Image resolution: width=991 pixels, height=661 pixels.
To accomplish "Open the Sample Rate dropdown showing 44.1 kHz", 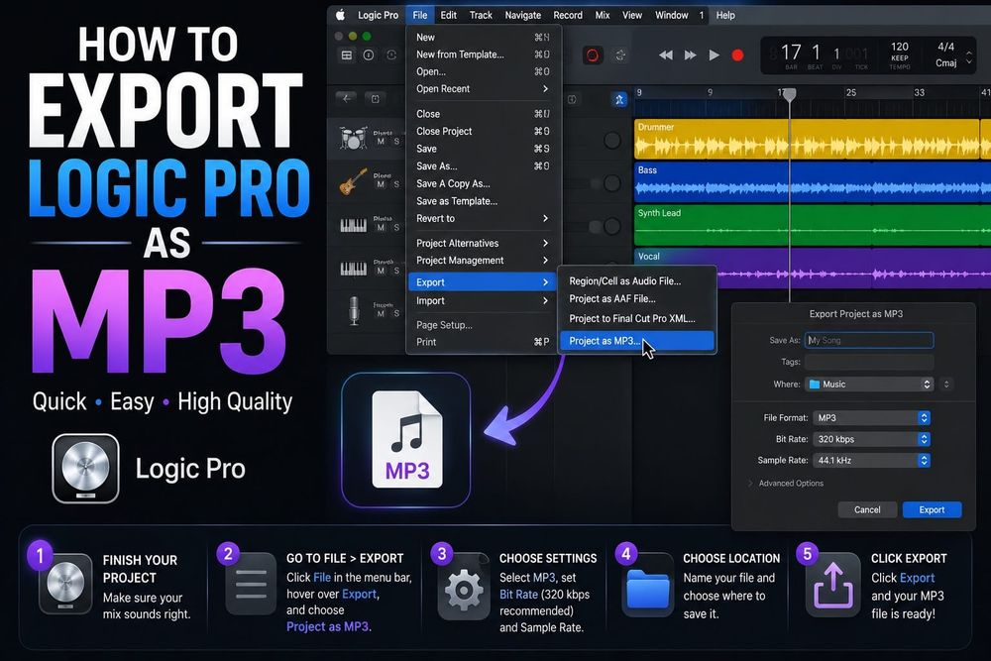I will click(x=871, y=460).
